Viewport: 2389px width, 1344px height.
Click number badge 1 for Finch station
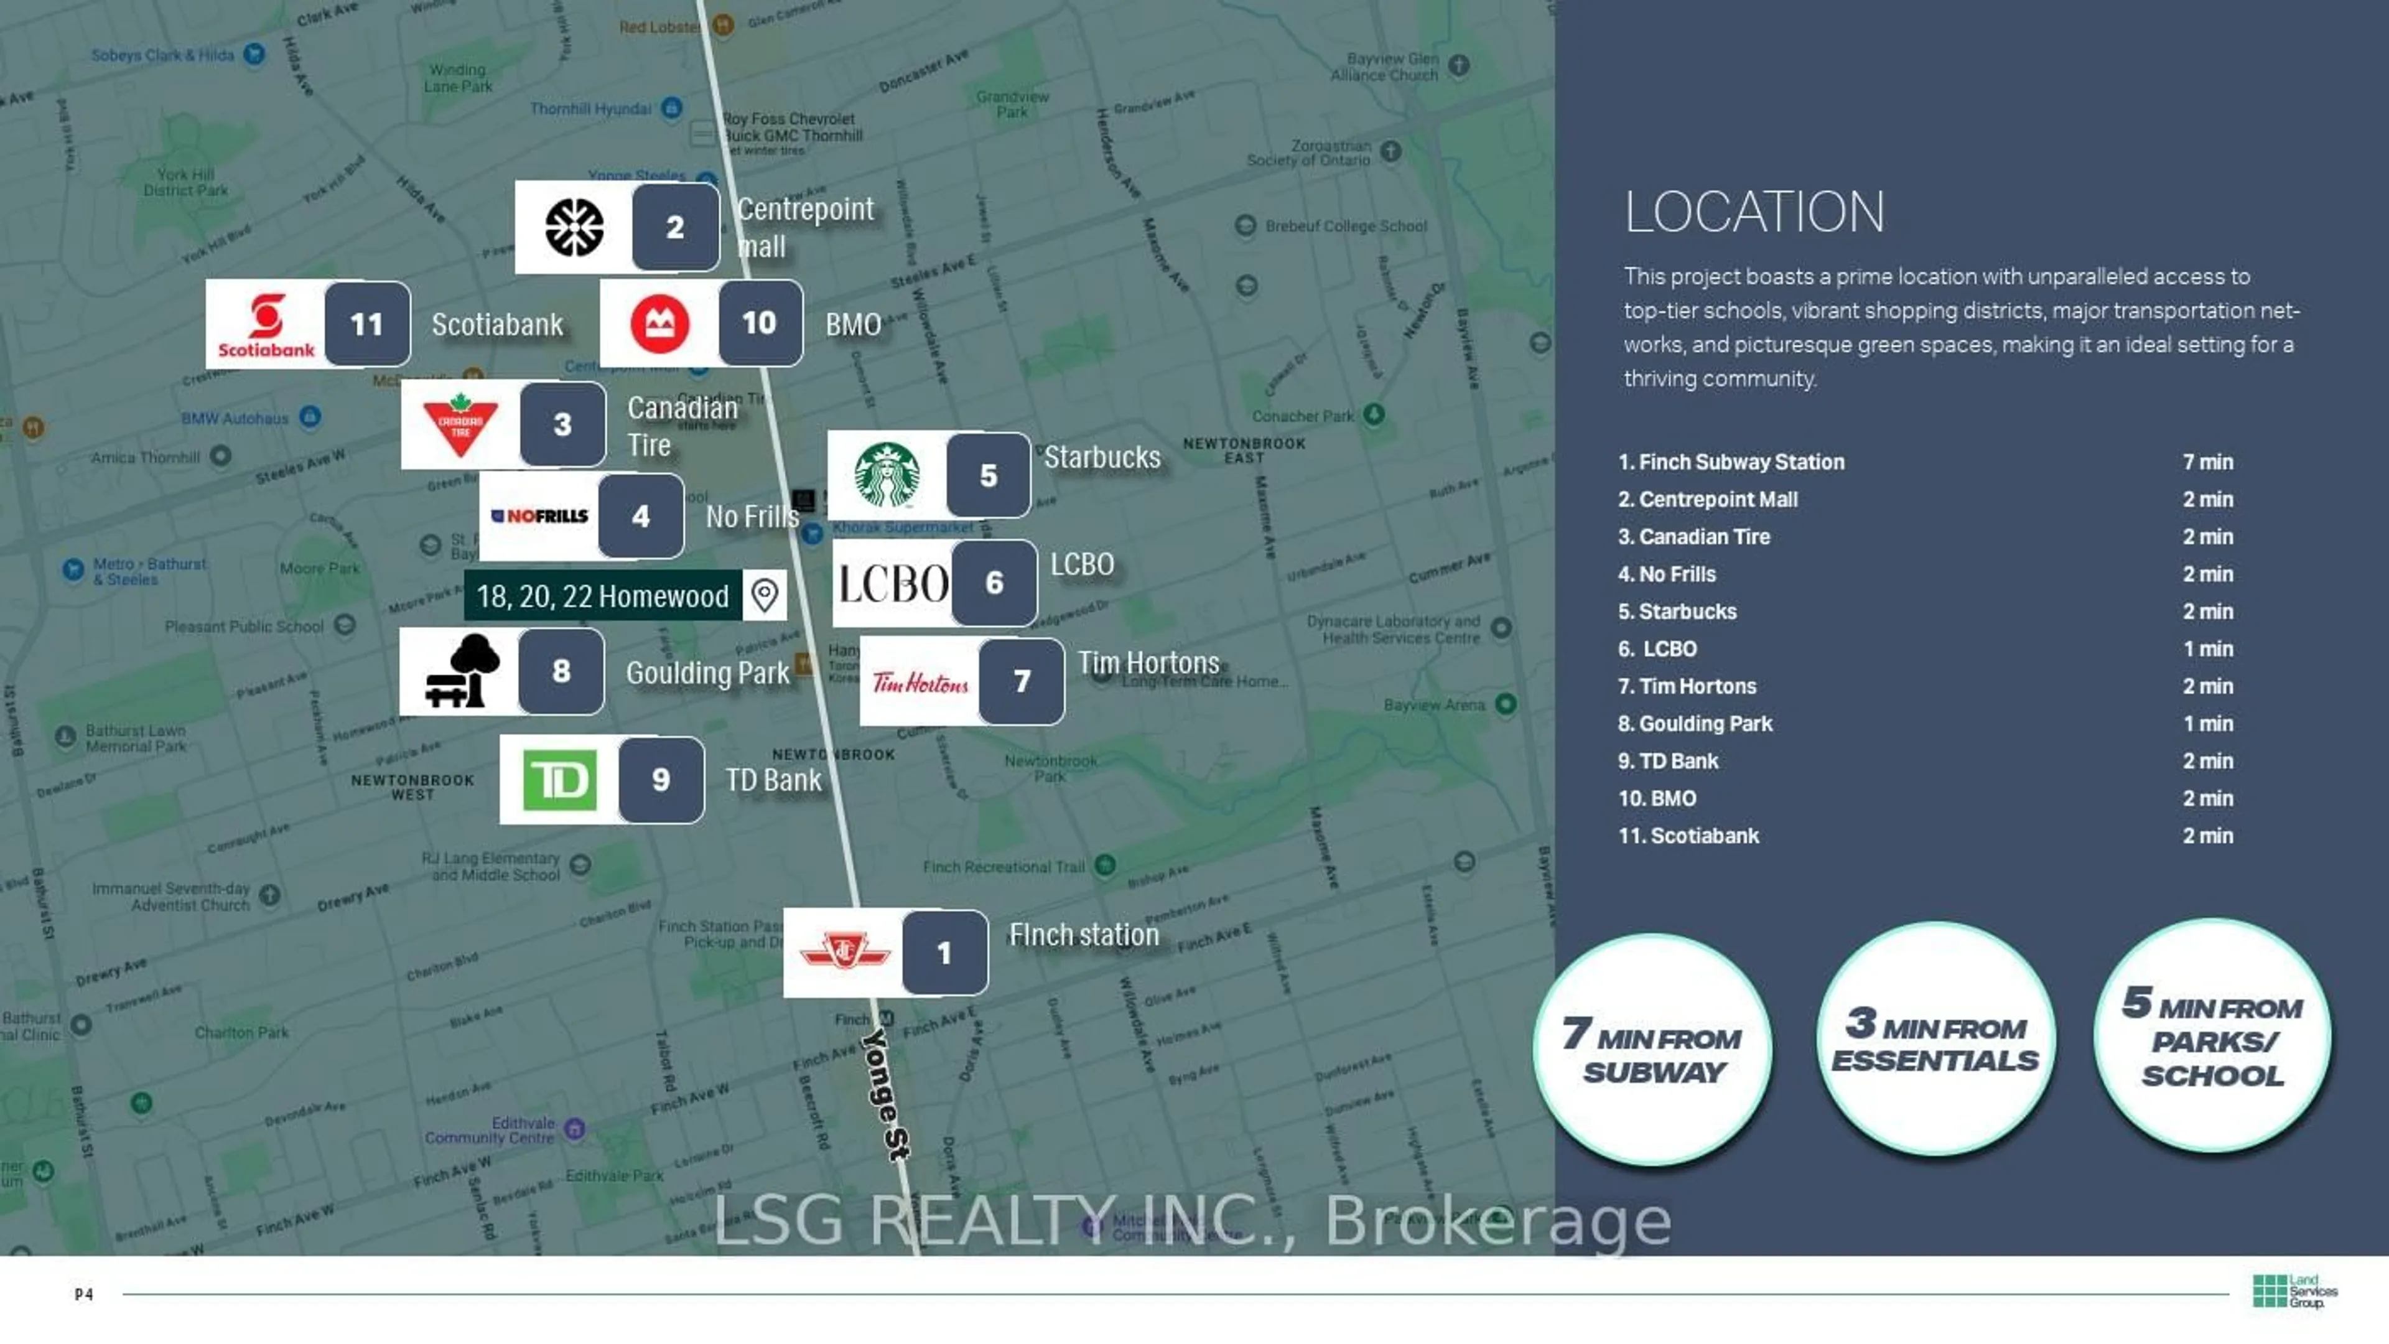point(945,953)
